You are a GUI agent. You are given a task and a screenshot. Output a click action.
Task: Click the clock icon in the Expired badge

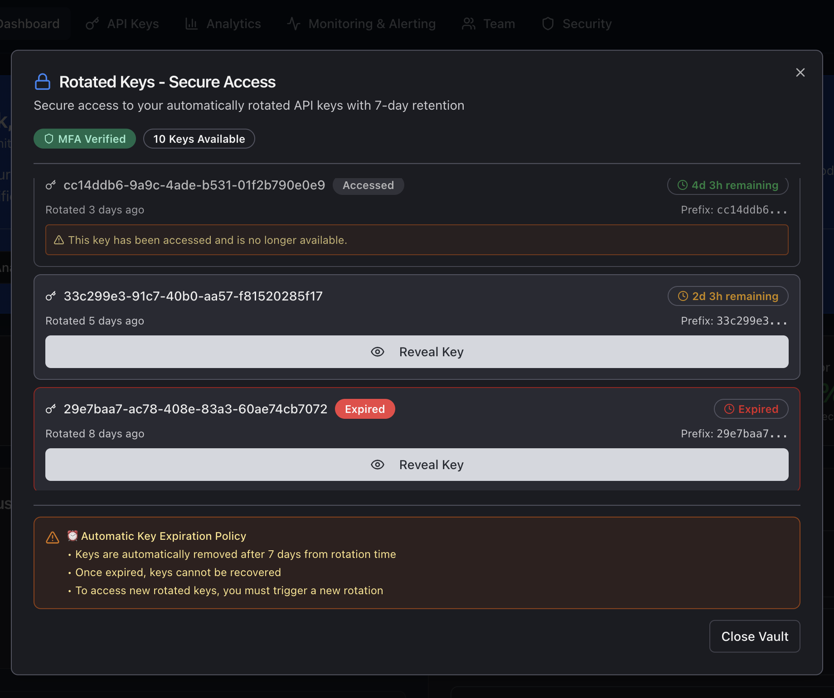[x=729, y=409]
